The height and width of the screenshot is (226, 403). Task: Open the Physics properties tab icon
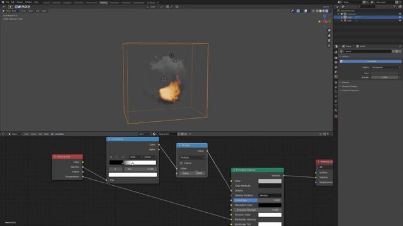point(336,97)
